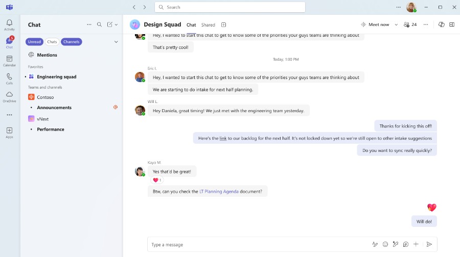This screenshot has width=460, height=257.
Task: Open Copilot icon in chat header
Action: click(x=442, y=24)
